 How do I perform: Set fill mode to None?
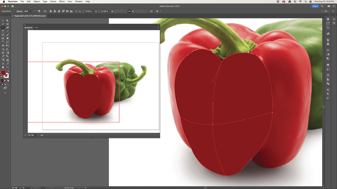coord(8,81)
